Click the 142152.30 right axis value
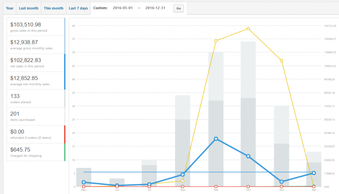 pos(330,26)
